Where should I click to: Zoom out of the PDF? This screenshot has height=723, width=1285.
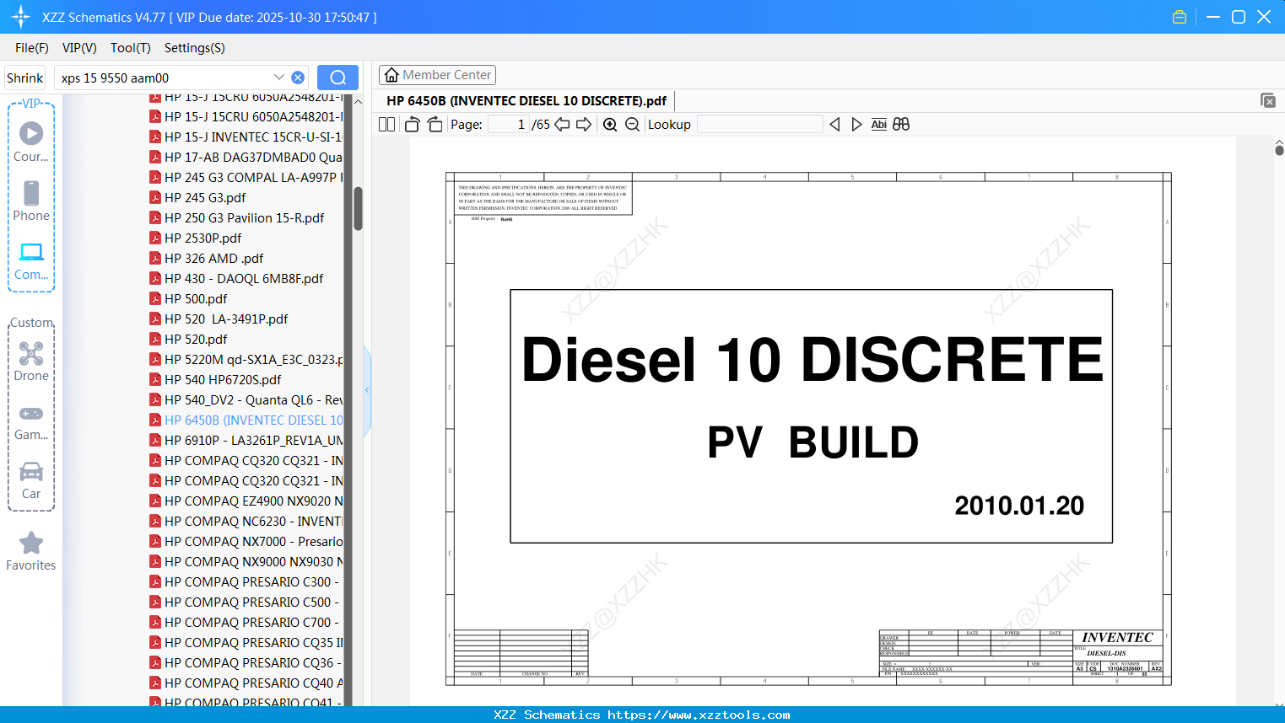point(632,125)
